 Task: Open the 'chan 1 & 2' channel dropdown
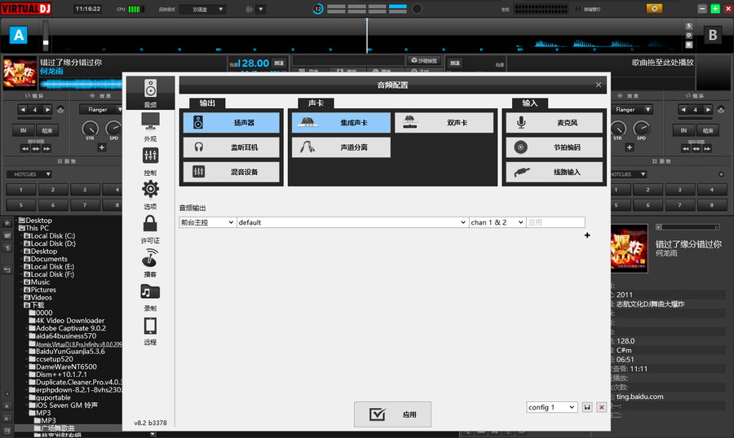(497, 222)
